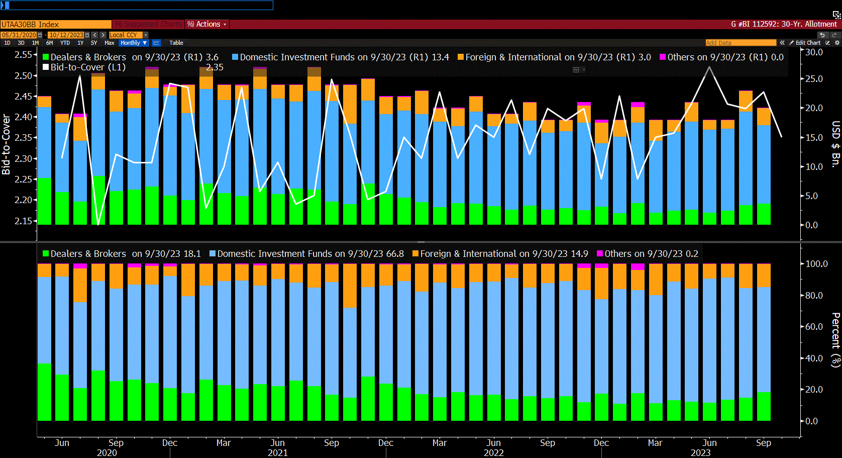Screen dimensions: 842x458
Task: Open the calendar icon beside the start date
Action: point(39,35)
